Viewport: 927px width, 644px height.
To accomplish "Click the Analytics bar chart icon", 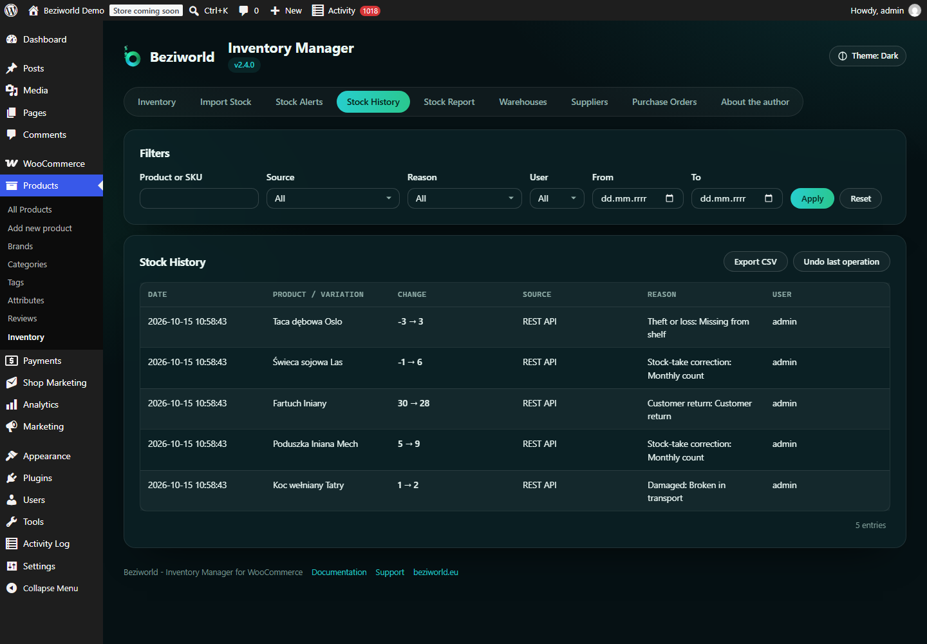I will [x=12, y=404].
